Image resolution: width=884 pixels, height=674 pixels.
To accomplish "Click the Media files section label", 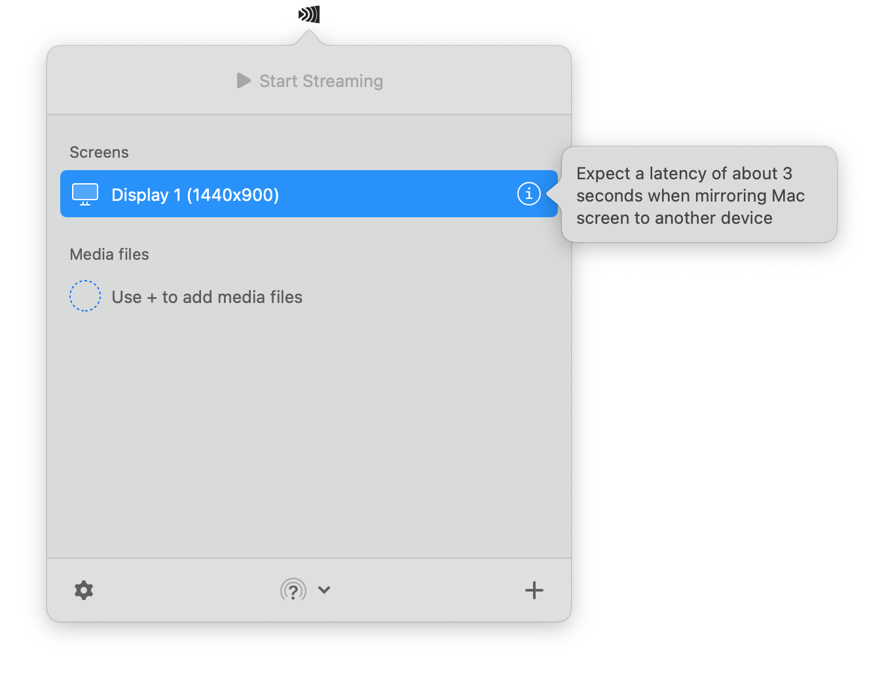I will tap(109, 254).
